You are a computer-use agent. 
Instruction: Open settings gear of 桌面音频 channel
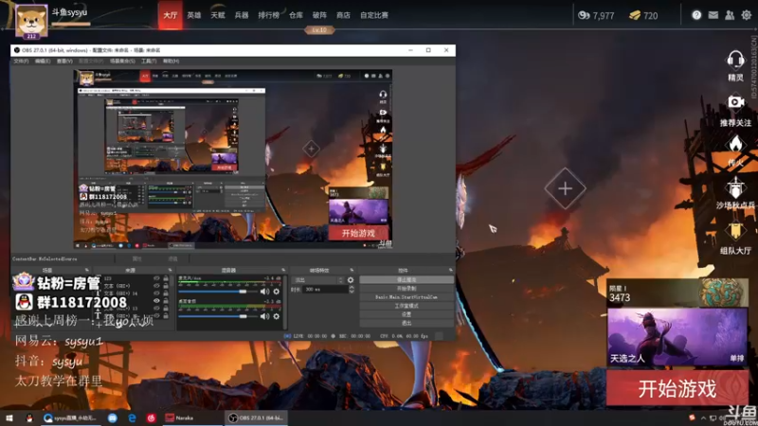[x=277, y=316]
